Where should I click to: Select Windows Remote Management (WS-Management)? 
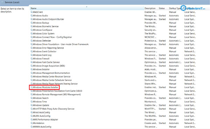57,94
